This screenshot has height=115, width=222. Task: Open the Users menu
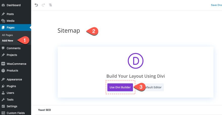tap(10, 93)
